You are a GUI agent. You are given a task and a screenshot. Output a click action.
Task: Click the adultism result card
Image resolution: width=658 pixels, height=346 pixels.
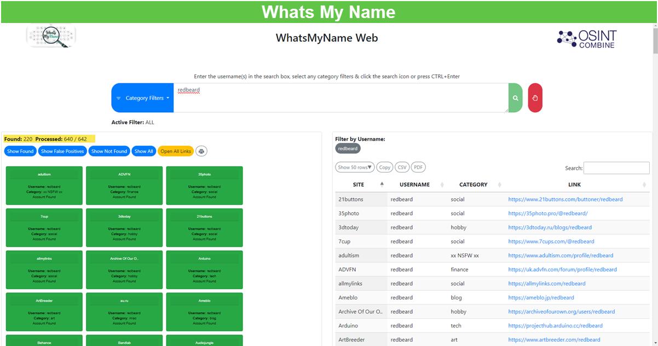coord(44,186)
